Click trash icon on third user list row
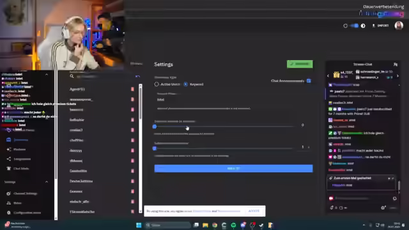409x230 pixels. pos(132,109)
